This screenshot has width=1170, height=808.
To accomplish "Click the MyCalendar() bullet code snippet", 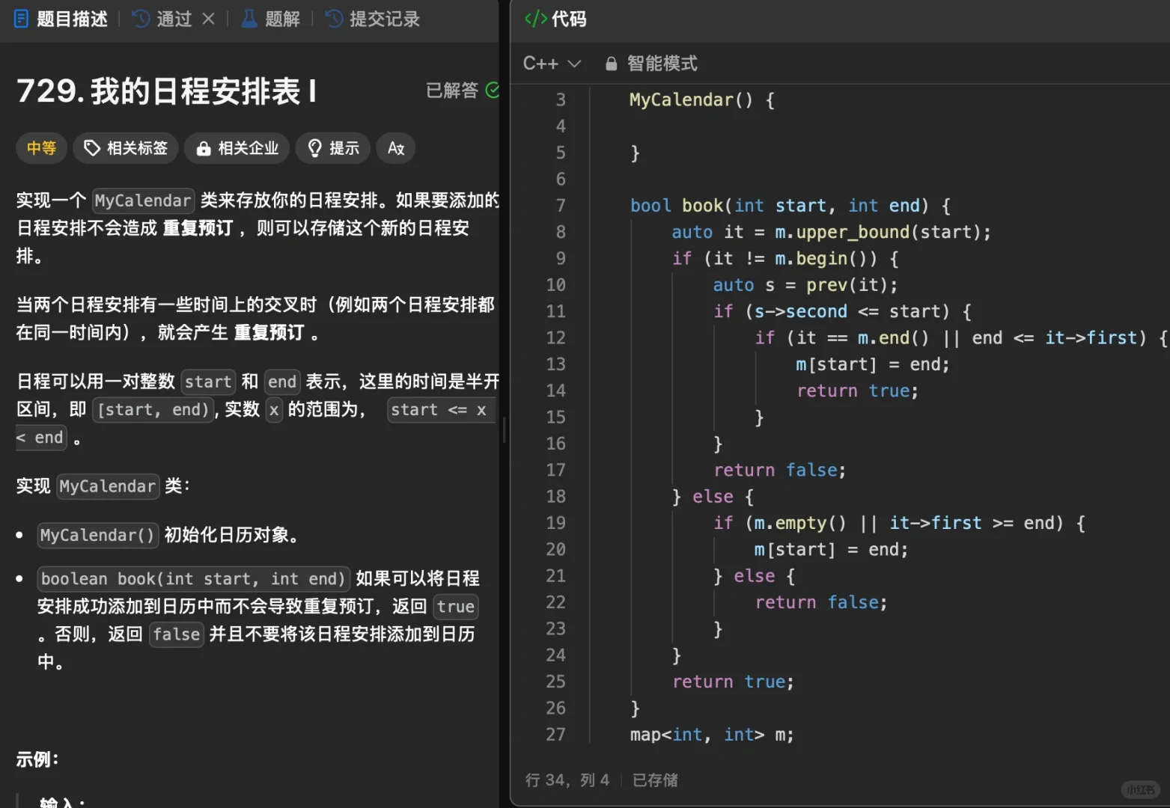I will (98, 536).
